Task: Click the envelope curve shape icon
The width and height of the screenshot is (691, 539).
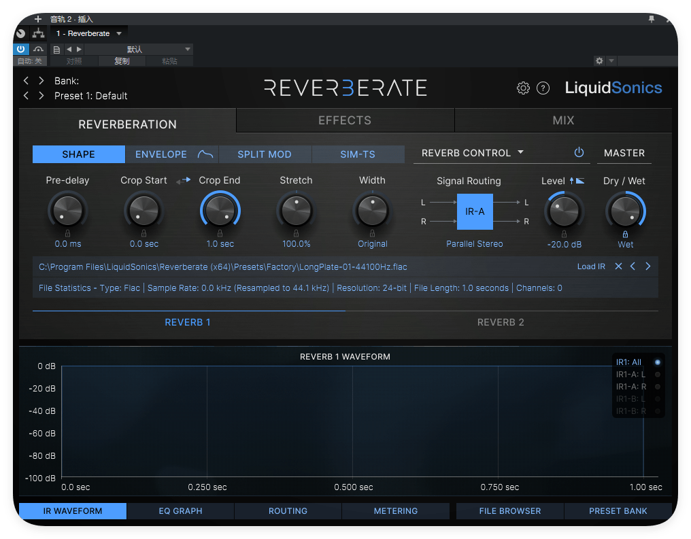Action: [205, 154]
